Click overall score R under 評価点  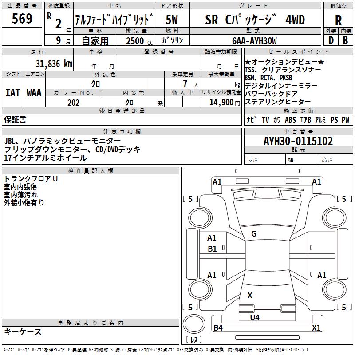pos(338,20)
